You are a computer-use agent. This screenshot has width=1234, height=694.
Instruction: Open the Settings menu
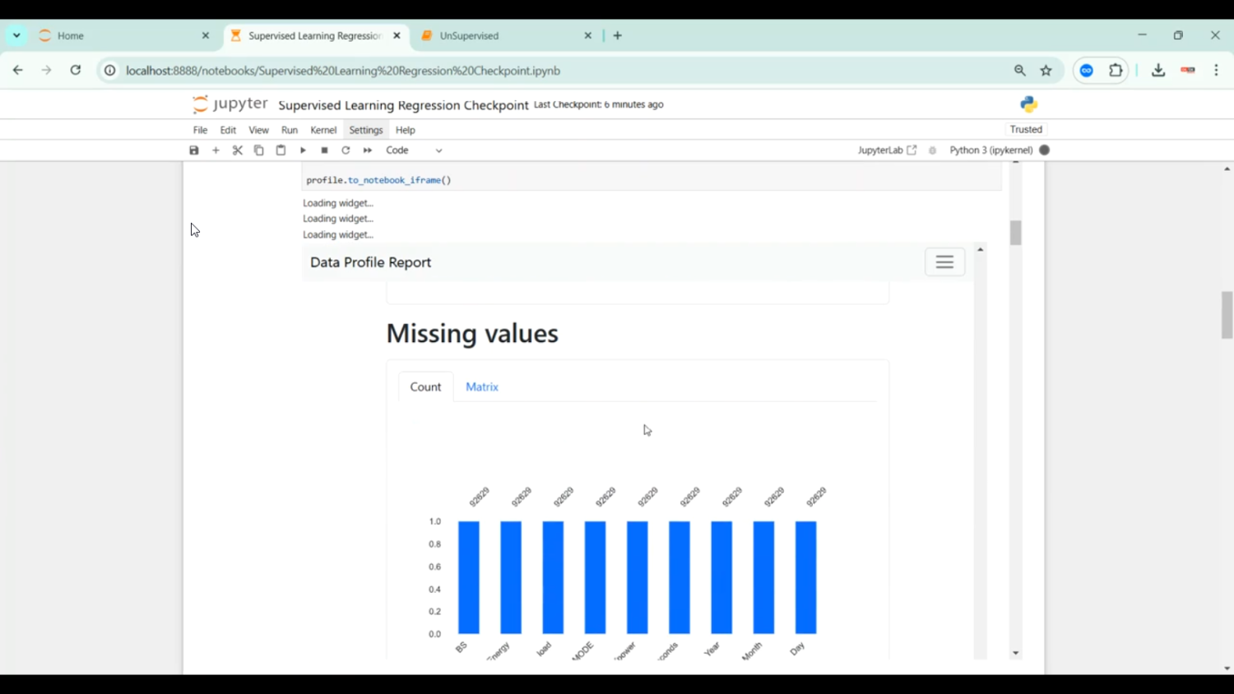(x=366, y=130)
